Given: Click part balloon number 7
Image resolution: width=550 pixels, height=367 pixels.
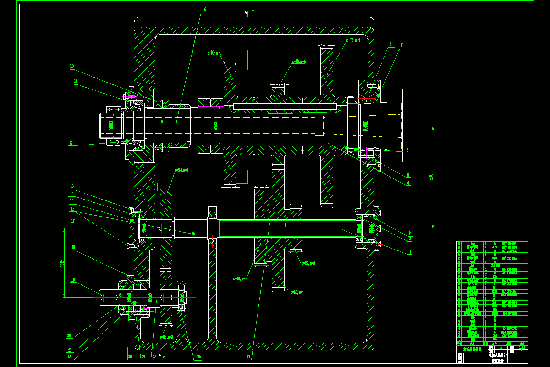Looking at the screenshot, I should pyautogui.click(x=401, y=44).
